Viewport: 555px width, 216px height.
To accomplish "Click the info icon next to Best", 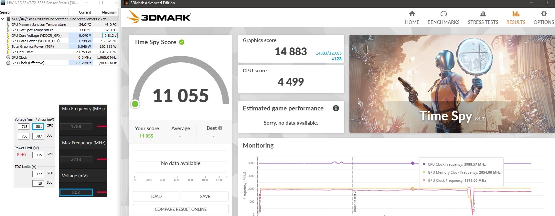I will [x=220, y=128].
